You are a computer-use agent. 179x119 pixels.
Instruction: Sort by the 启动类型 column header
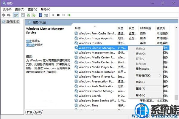(x=147, y=28)
